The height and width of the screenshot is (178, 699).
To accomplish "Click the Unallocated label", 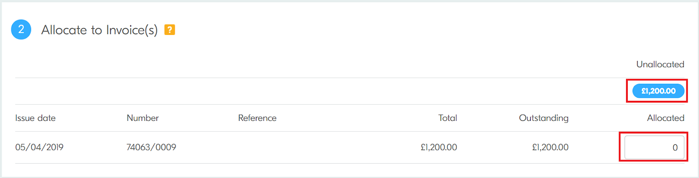I will 660,64.
